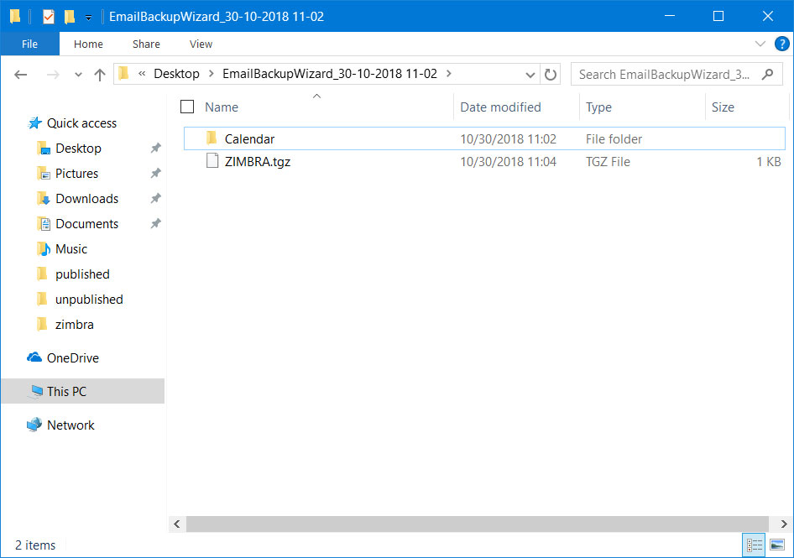This screenshot has height=558, width=794.
Task: Open the Customize Quick Access Toolbar dropdown
Action: click(88, 18)
